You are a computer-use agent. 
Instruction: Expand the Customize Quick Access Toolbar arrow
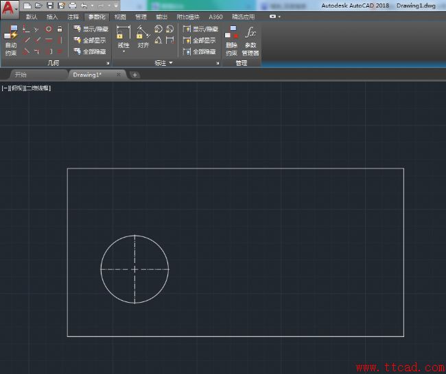point(116,5)
